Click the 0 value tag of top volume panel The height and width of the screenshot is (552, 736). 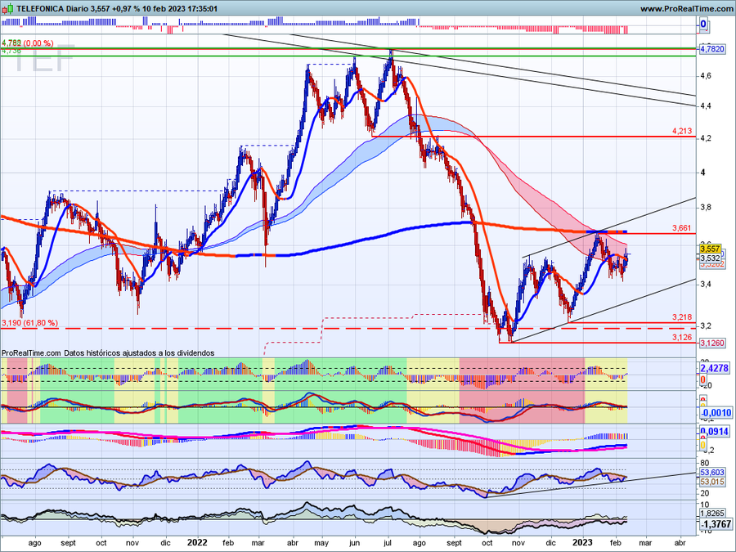(x=703, y=24)
